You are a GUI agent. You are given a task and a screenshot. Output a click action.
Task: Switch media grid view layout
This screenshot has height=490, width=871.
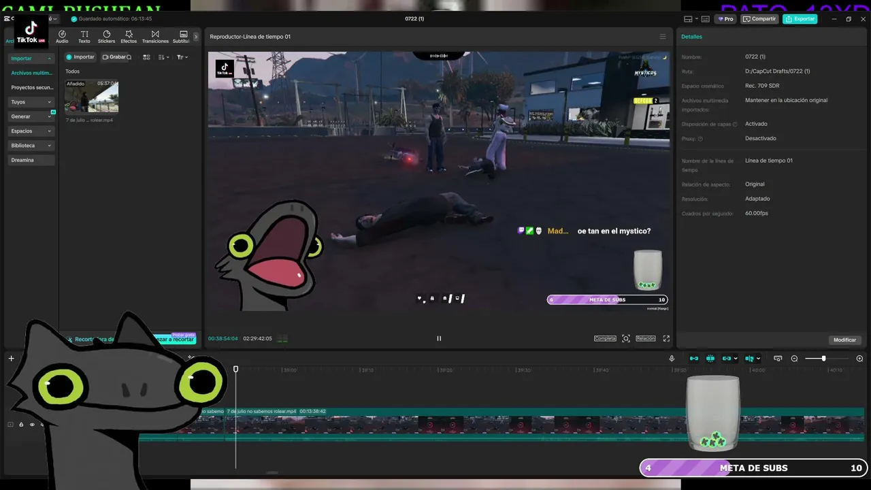146,57
